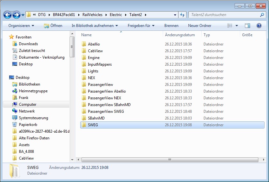The height and width of the screenshot is (182, 269).
Task: Select the SBahnMD folder icon
Action: (84, 118)
